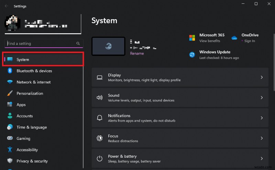Click the Accounts person icon
The height and width of the screenshot is (170, 275).
(x=10, y=116)
